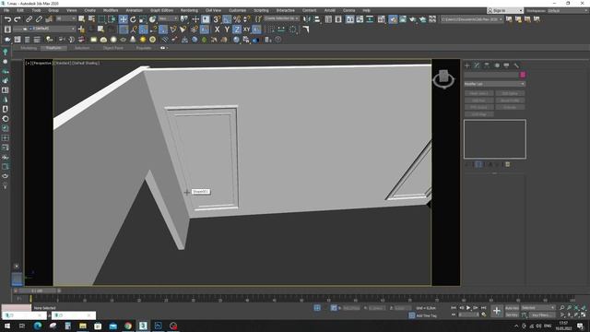
Task: Constrain to the Z axis
Action: (237, 29)
